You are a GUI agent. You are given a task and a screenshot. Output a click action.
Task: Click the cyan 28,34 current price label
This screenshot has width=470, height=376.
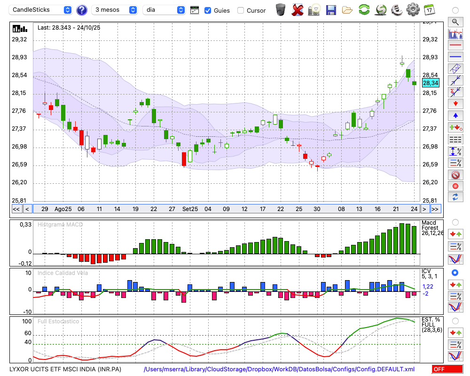point(431,83)
